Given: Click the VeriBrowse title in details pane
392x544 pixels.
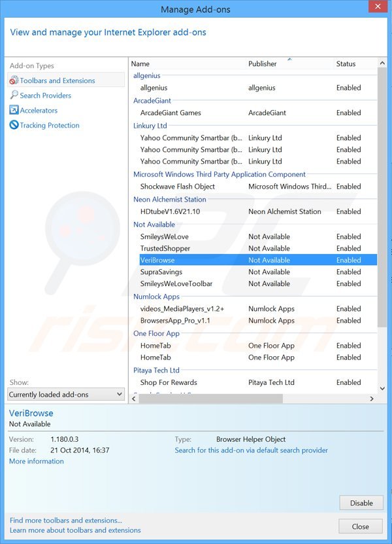Looking at the screenshot, I should click(x=31, y=413).
